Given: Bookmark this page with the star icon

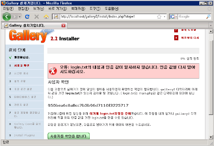Looking at the screenshot, I should coord(159,17).
